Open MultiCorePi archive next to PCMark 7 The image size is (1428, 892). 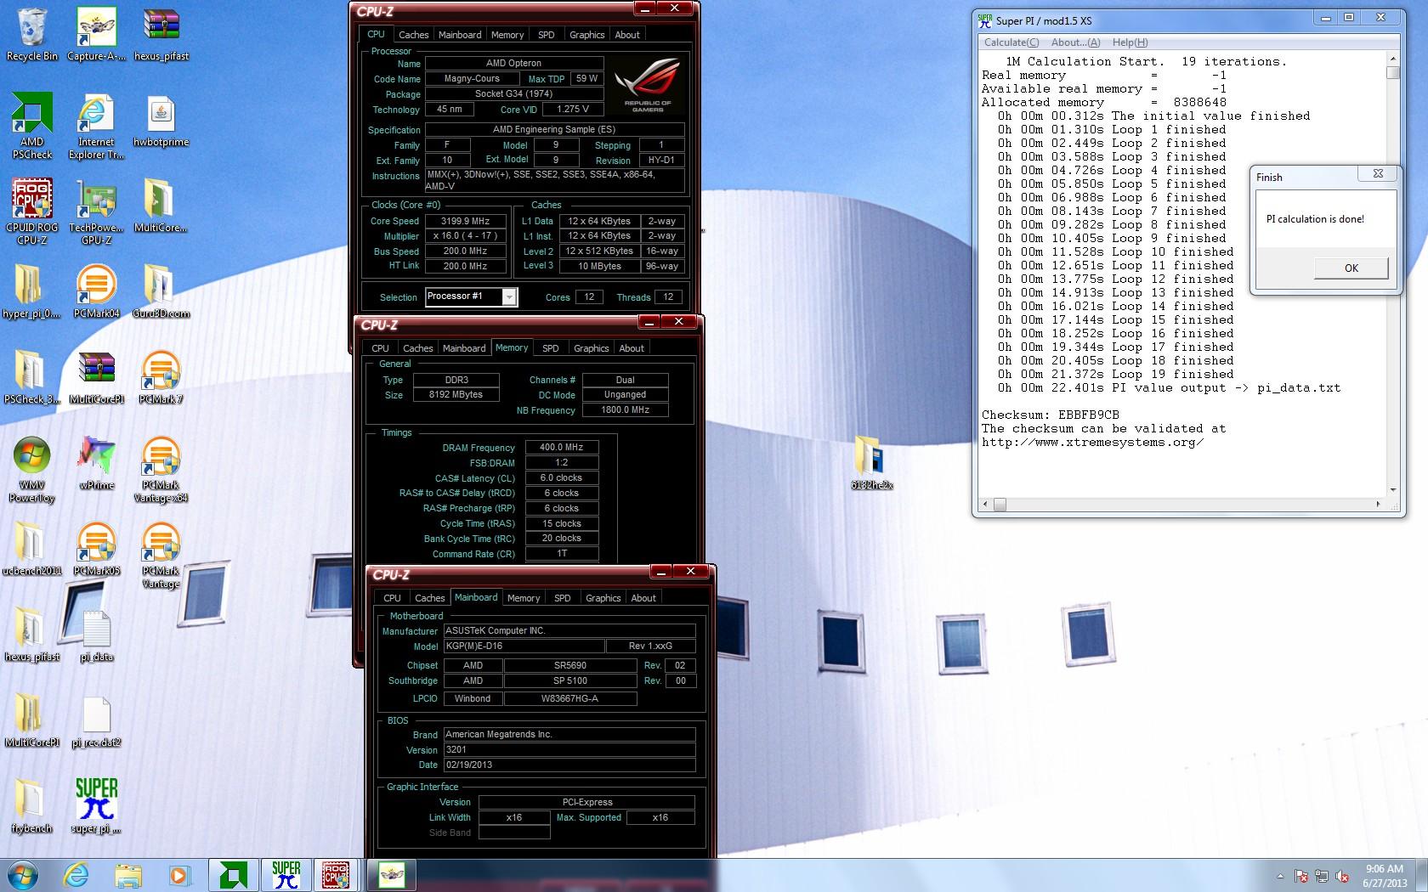[x=96, y=377]
